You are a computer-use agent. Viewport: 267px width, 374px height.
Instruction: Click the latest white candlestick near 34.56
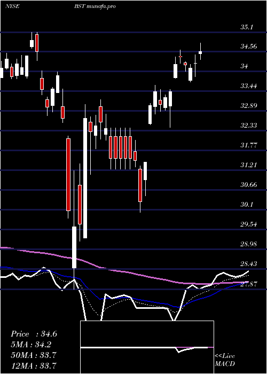tap(200, 52)
